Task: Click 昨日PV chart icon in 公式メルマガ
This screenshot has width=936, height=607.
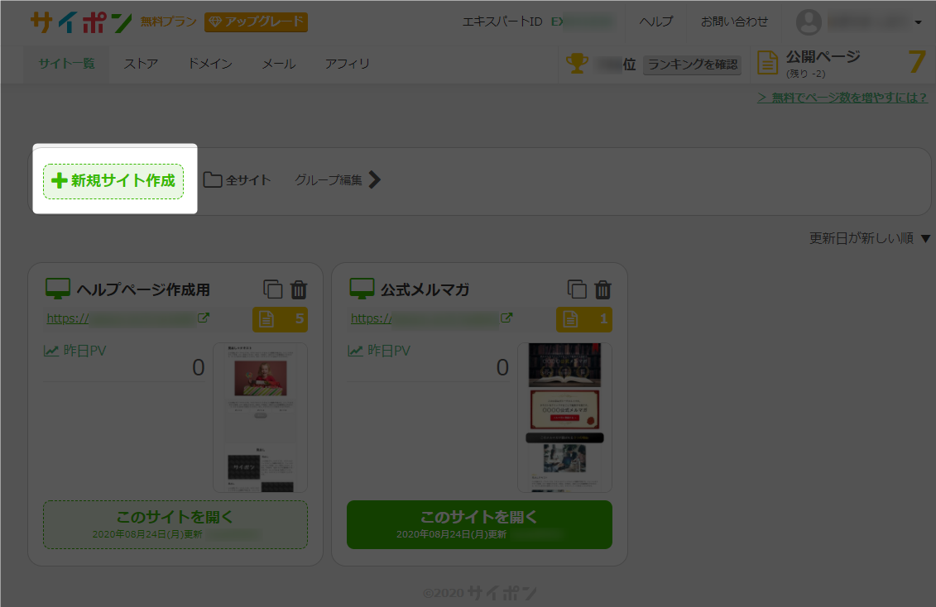Action: tap(355, 351)
